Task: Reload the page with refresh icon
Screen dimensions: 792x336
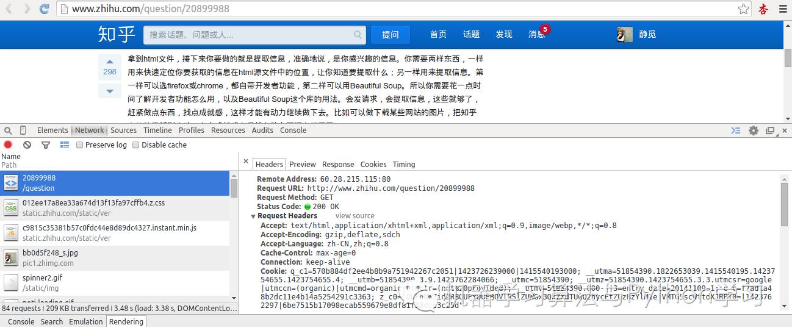Action: (x=45, y=9)
